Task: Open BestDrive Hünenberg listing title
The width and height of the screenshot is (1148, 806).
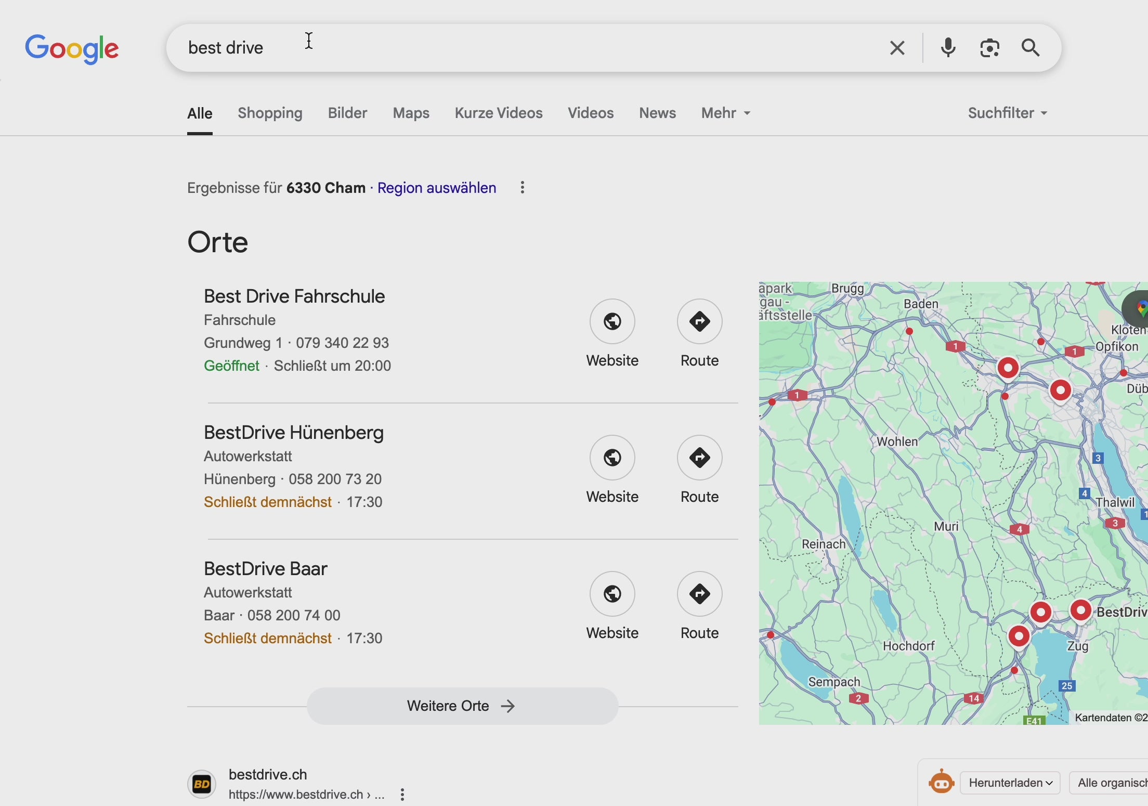Action: pos(294,433)
